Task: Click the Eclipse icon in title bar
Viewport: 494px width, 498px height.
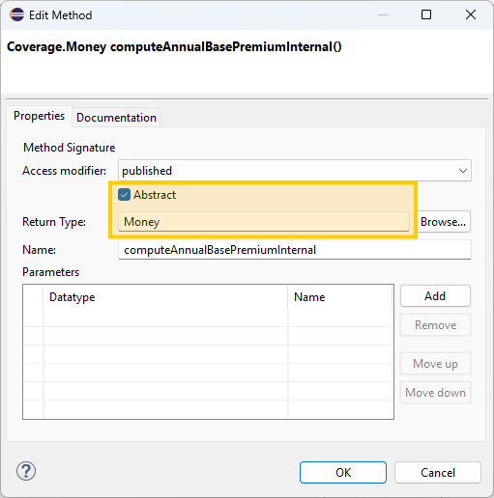Action: [16, 14]
